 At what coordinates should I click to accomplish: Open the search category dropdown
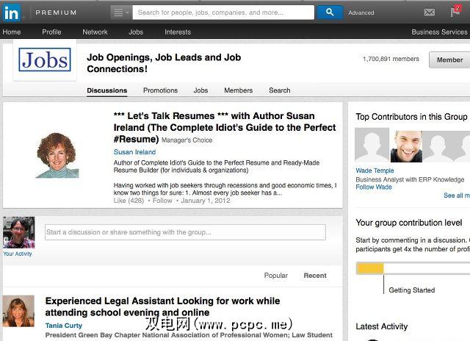(x=121, y=12)
